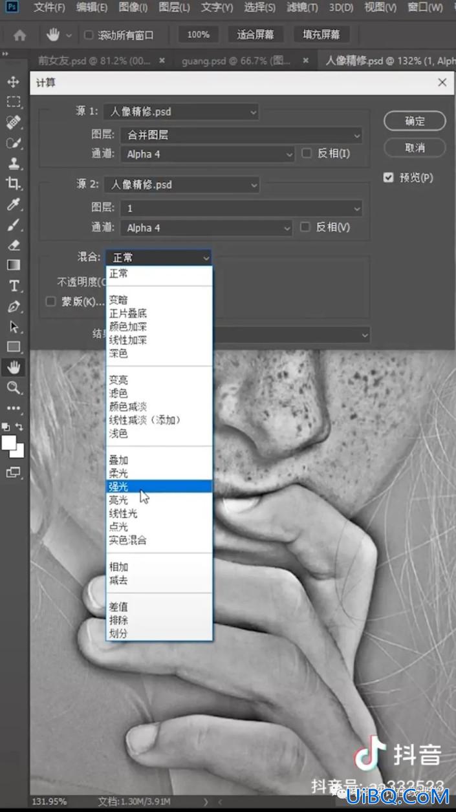Close the 前女友.psd tab
Viewport: 456px width, 812px height.
pos(162,61)
